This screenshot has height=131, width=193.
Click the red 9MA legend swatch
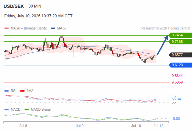tap(22, 91)
